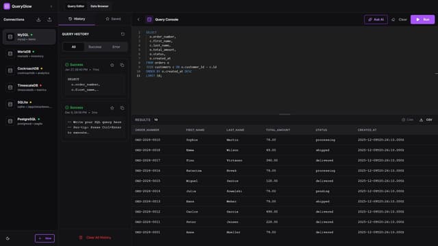438x246 pixels.
Task: Switch to the Query Editor tab
Action: [76, 6]
